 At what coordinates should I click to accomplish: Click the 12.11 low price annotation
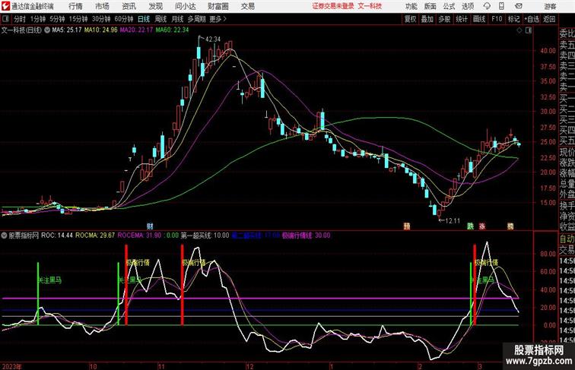coord(452,220)
